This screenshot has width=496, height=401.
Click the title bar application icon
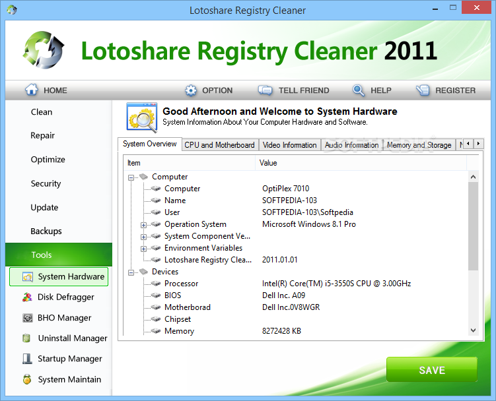12,10
